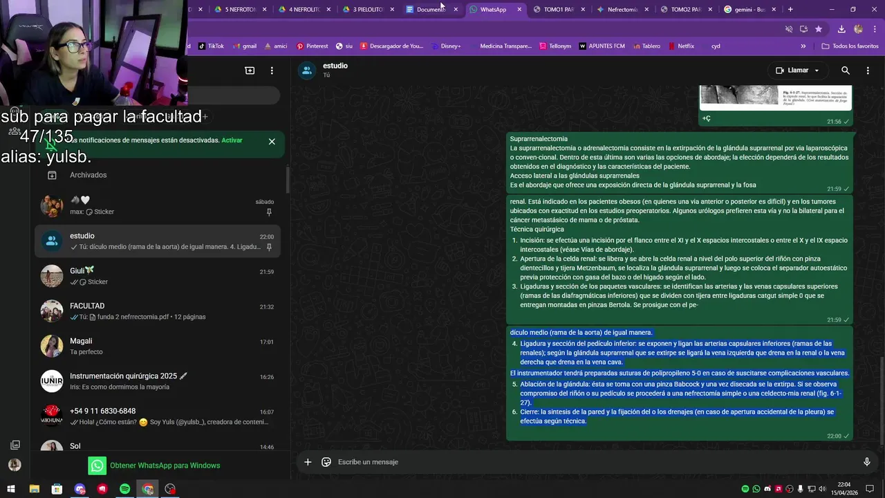Expand the hidden bookmarks chevron
Viewport: 885px width, 498px height.
point(803,46)
